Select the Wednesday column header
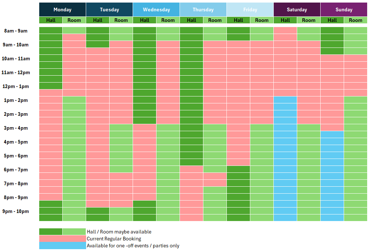Image resolution: width=369 pixels, height=251 pixels. coord(156,9)
